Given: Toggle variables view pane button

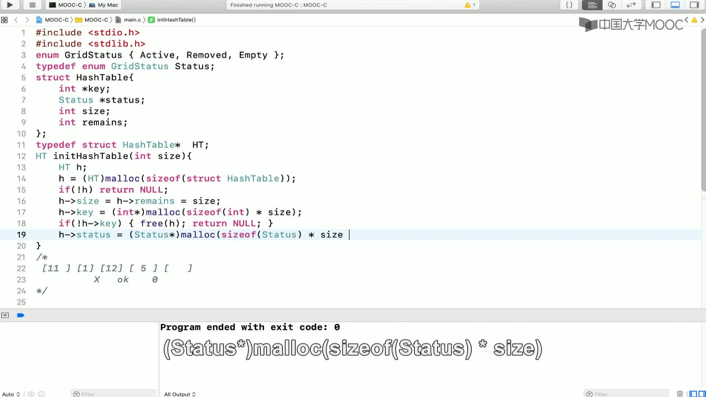Looking at the screenshot, I should [693, 394].
